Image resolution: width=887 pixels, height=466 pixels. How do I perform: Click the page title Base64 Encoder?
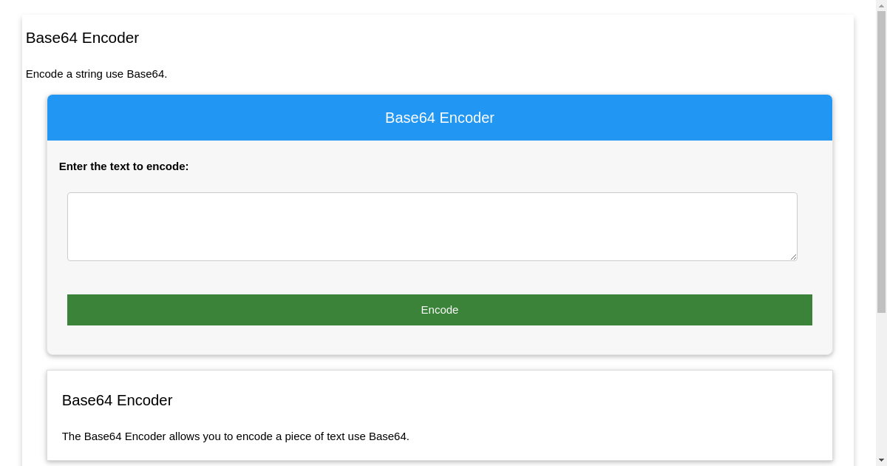coord(82,38)
